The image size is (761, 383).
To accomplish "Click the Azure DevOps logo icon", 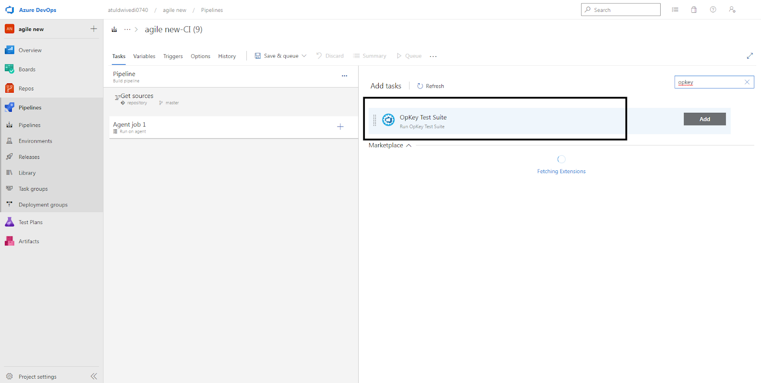I will [10, 10].
